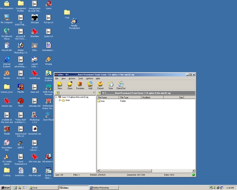The image size is (237, 190).
Task: Open the Options menu
Action: (89, 79)
